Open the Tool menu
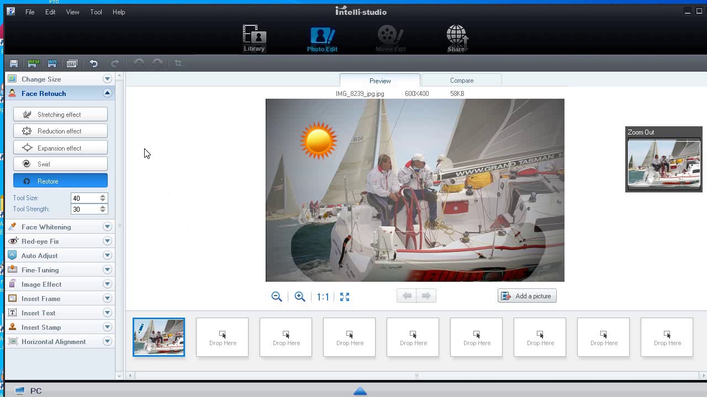Viewport: 707px width, 397px height. pos(96,12)
